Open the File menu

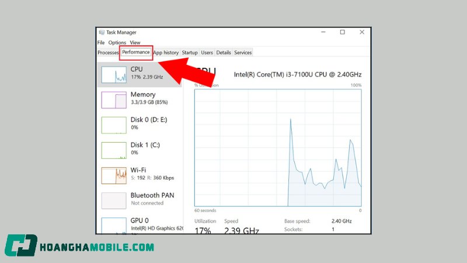(x=101, y=42)
